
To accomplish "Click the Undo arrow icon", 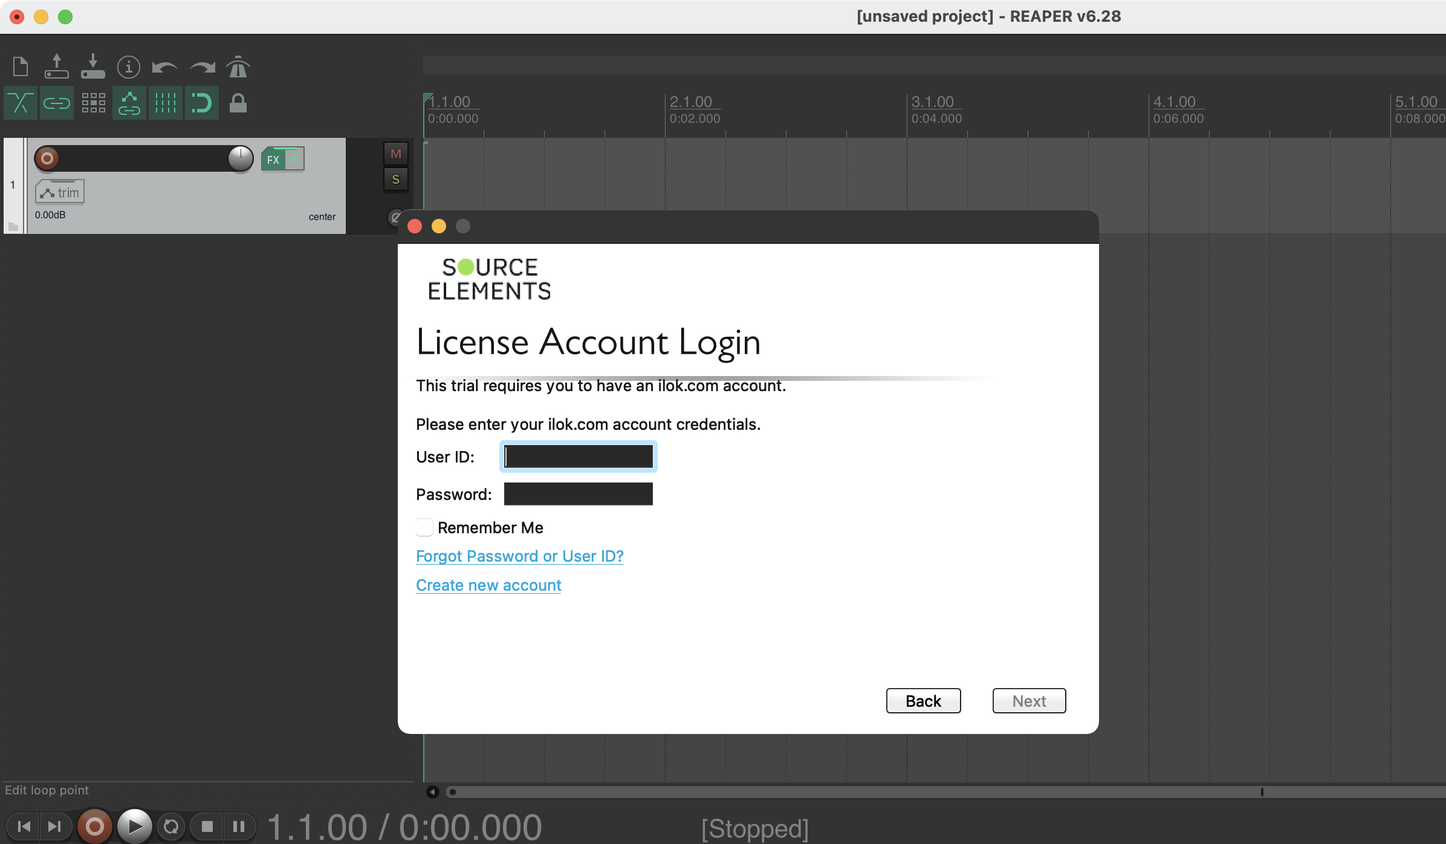I will [164, 67].
